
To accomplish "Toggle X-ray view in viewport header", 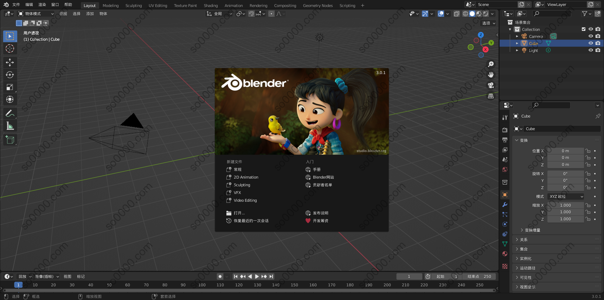I will click(x=456, y=14).
